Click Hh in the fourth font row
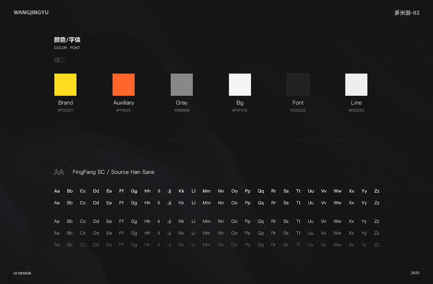Image resolution: width=433 pixels, height=284 pixels. 147,233
